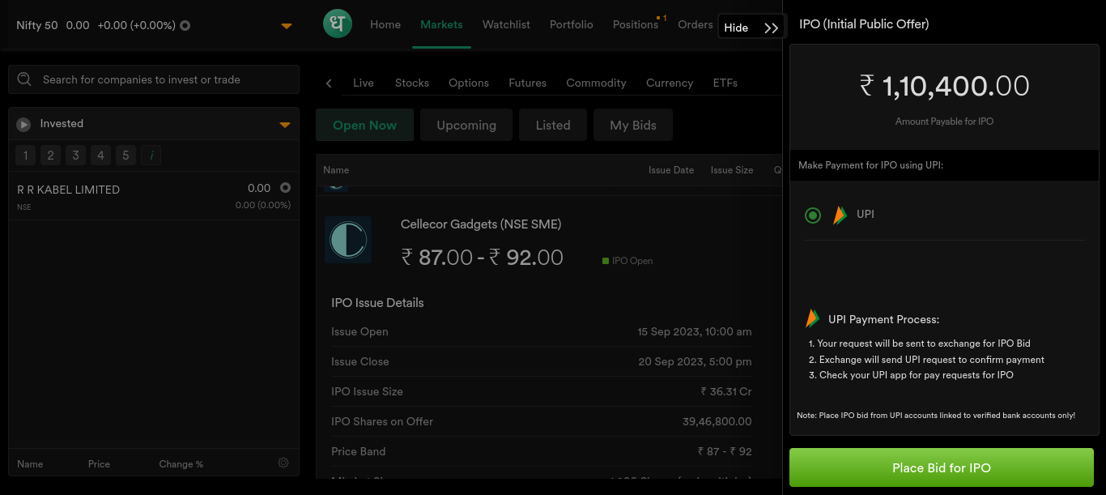
Task: Click the company search input field
Action: tap(154, 79)
